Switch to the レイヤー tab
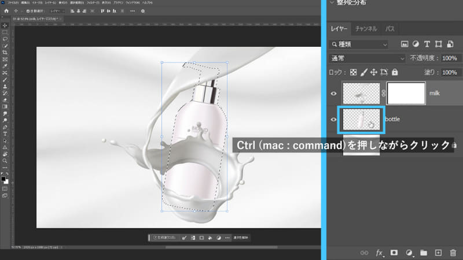This screenshot has width=463, height=260. pyautogui.click(x=339, y=28)
